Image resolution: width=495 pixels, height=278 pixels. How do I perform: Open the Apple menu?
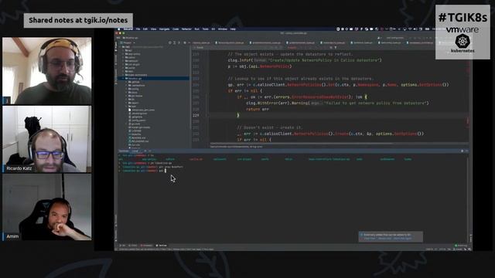tap(118, 29)
